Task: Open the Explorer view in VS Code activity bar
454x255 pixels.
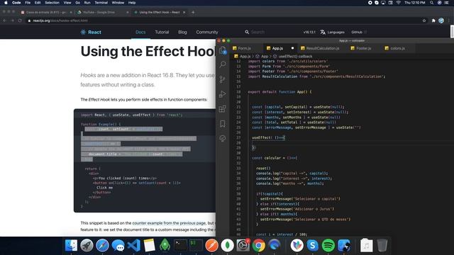Action: (x=222, y=50)
